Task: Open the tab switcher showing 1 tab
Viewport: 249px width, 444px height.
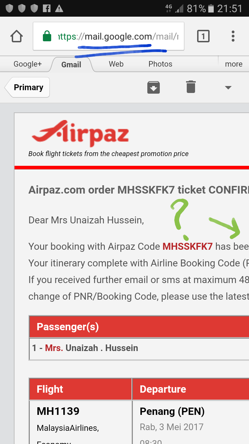Action: [x=203, y=36]
